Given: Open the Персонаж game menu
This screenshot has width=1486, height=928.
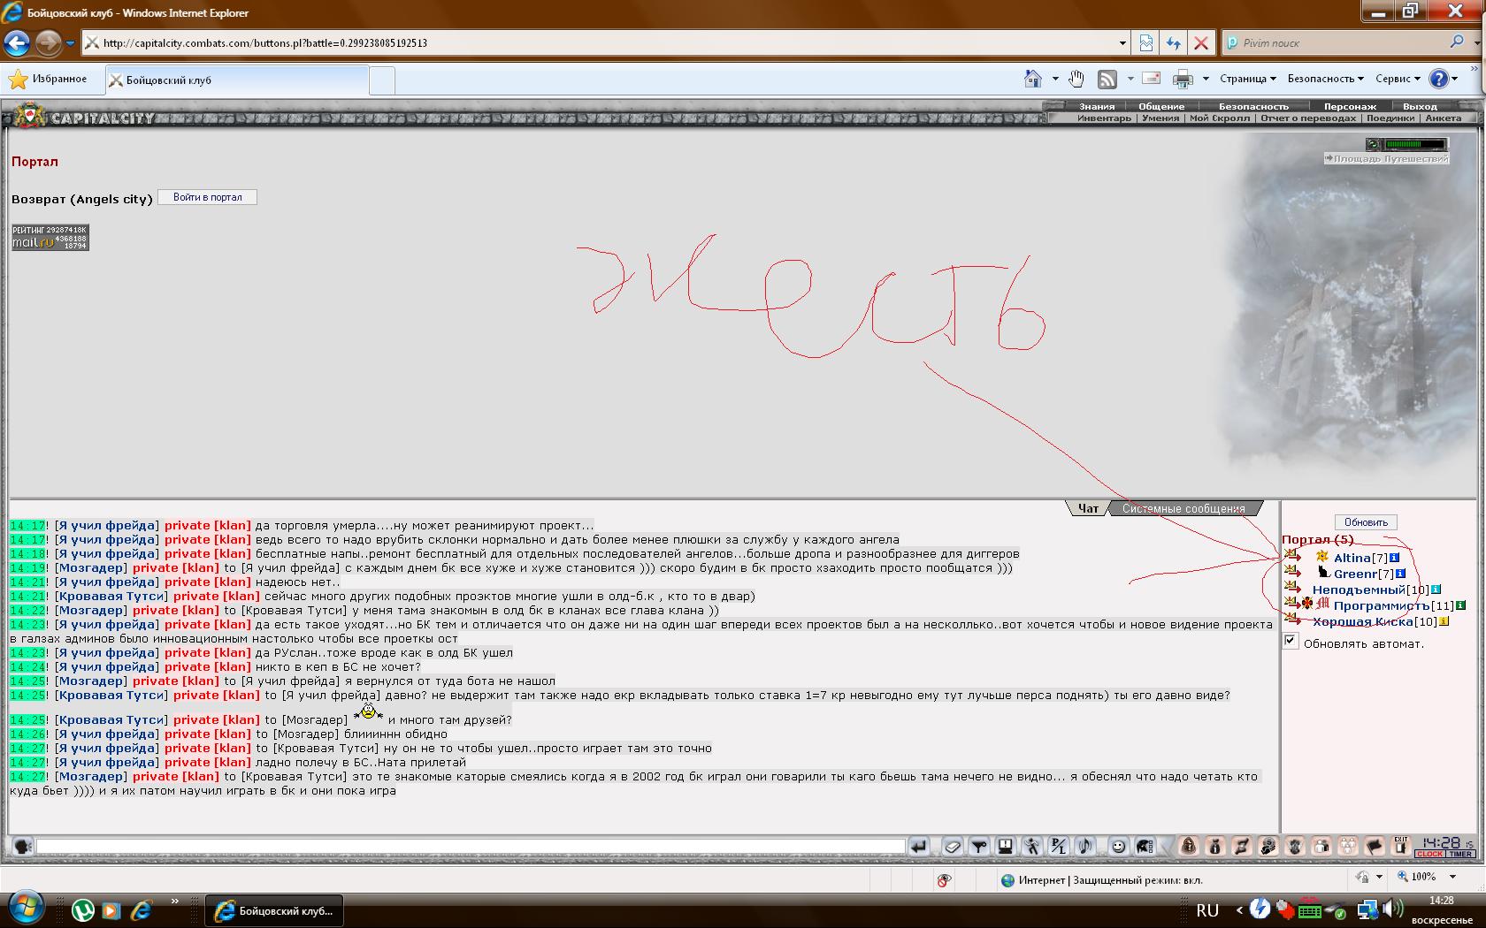Looking at the screenshot, I should pyautogui.click(x=1350, y=106).
